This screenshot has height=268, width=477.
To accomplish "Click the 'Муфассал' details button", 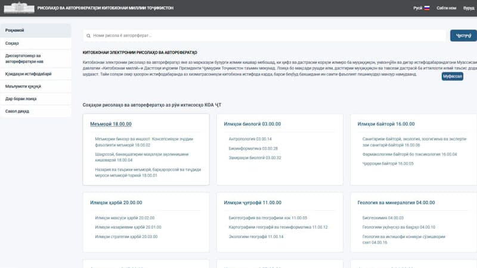I will click(x=453, y=76).
